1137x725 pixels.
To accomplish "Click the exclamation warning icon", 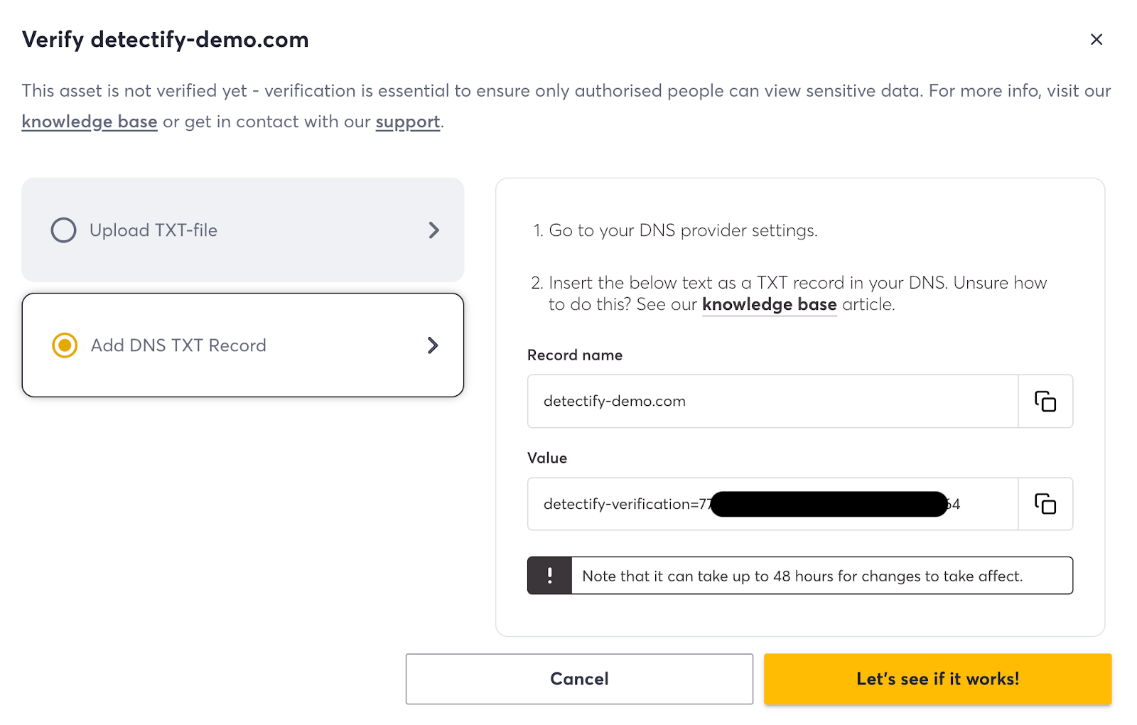I will [549, 576].
